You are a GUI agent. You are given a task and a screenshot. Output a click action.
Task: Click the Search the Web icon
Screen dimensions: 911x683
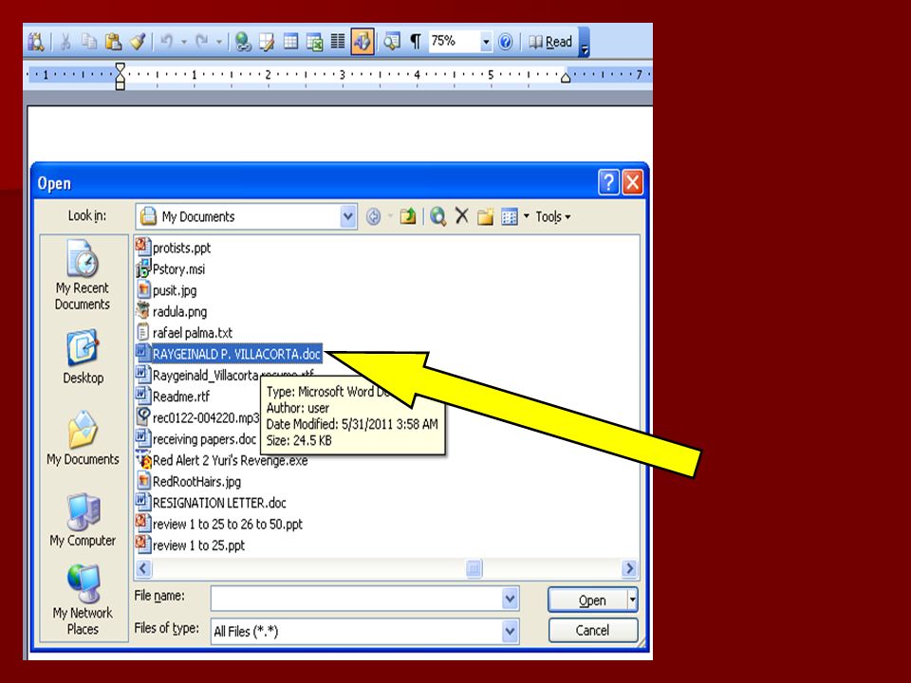point(438,216)
